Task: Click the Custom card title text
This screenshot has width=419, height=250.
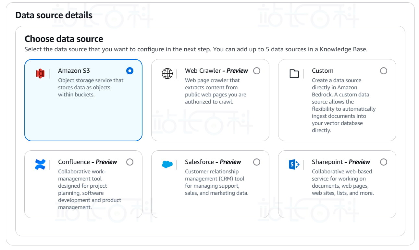Action: click(323, 71)
